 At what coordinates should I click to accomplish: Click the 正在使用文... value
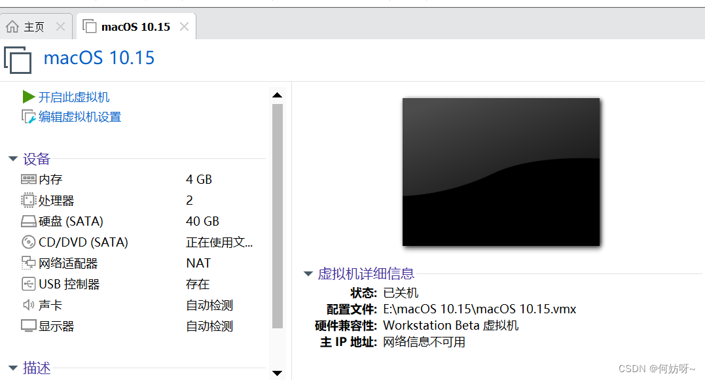click(x=219, y=243)
